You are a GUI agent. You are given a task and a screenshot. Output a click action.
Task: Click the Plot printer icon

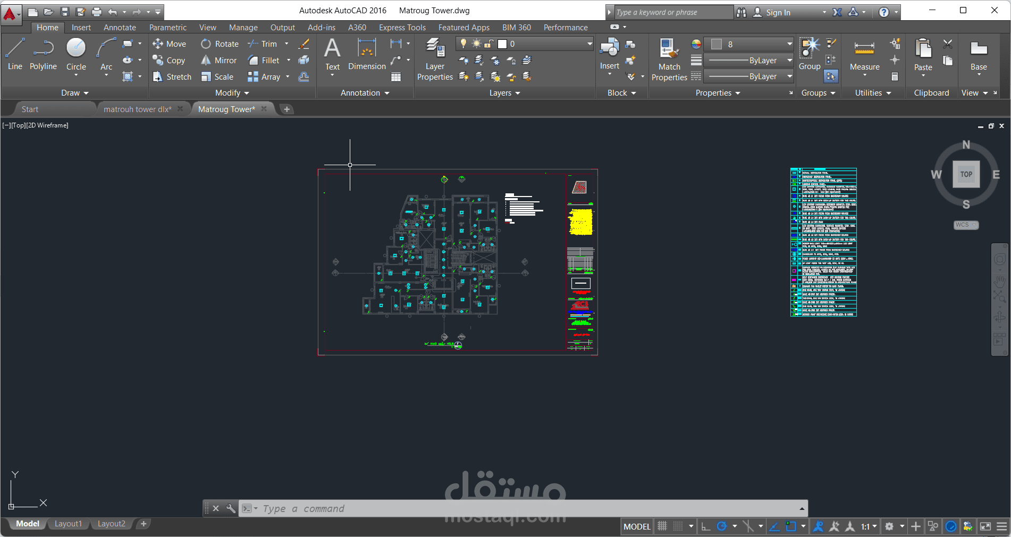click(x=97, y=12)
